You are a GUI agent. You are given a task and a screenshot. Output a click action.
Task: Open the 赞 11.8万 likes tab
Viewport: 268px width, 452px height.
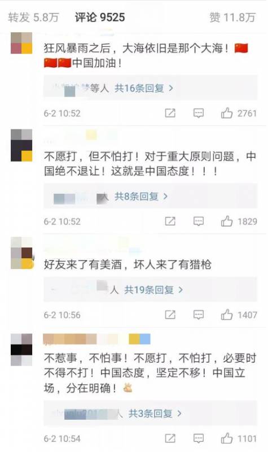(232, 18)
